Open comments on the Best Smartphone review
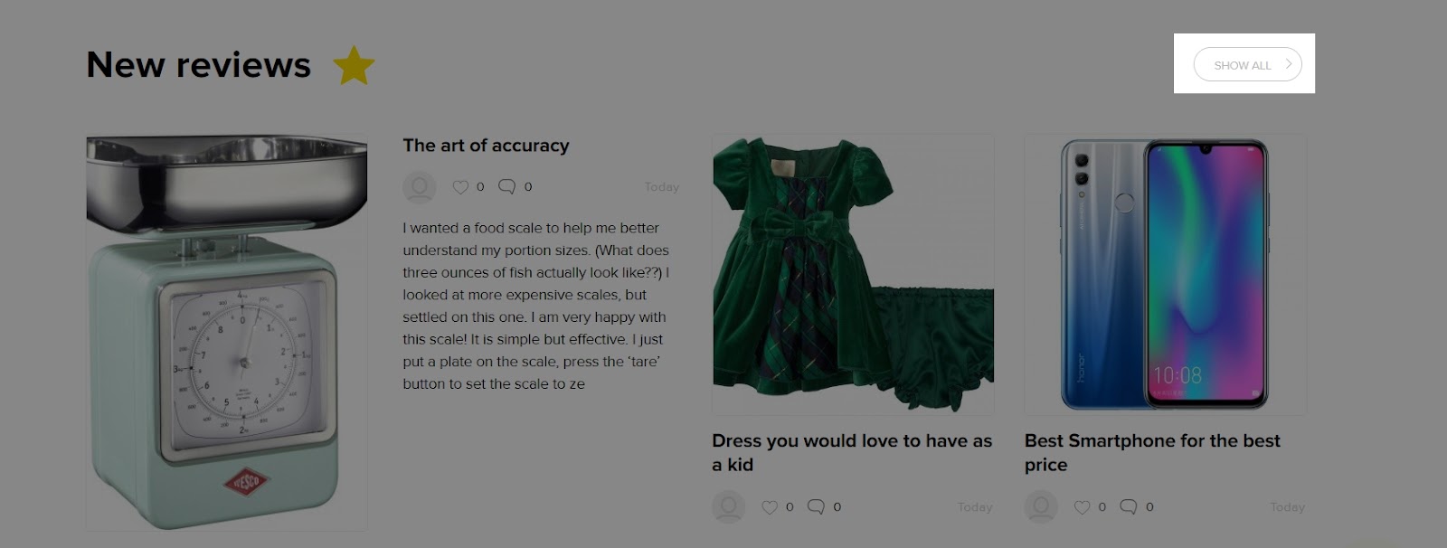 1129,506
